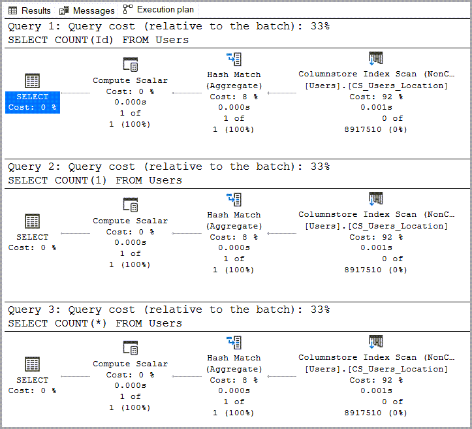
Task: Select Query 2 Hash Match icon
Action: 234,200
